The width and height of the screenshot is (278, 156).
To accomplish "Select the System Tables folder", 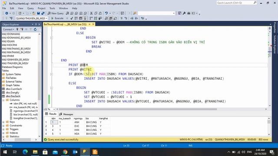I will 13,74.
